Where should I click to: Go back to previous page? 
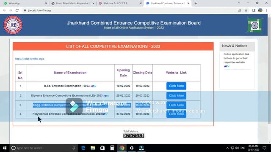click(4, 10)
